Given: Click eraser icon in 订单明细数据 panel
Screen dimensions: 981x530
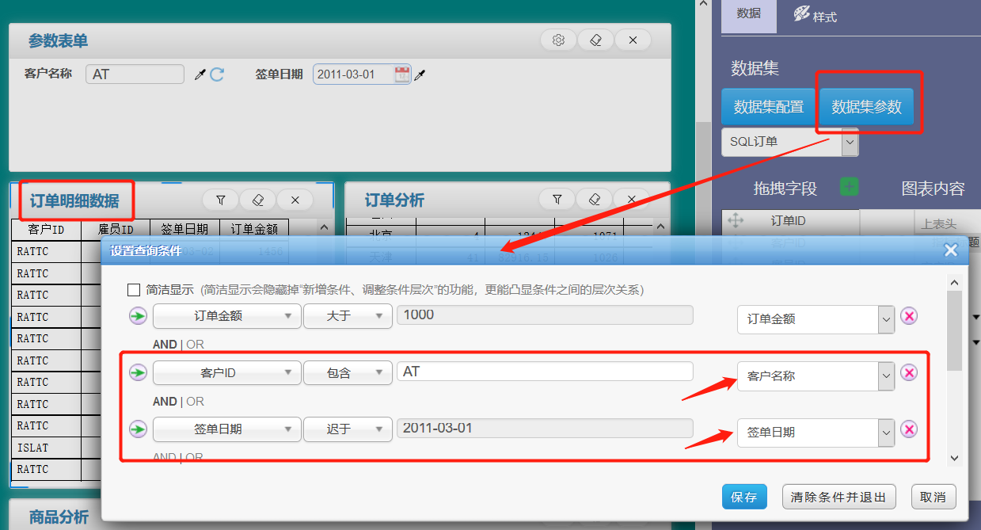Looking at the screenshot, I should point(258,200).
